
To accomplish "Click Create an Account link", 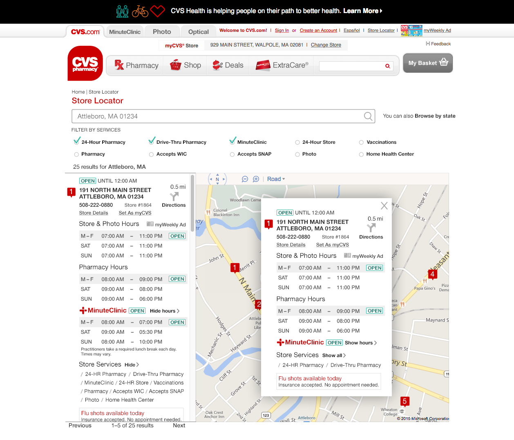I will pos(318,30).
